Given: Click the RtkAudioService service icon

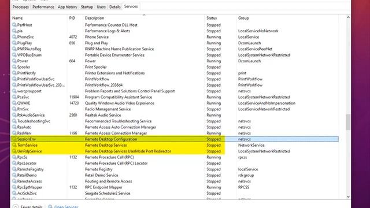Looking at the screenshot, I should pos(14,115).
